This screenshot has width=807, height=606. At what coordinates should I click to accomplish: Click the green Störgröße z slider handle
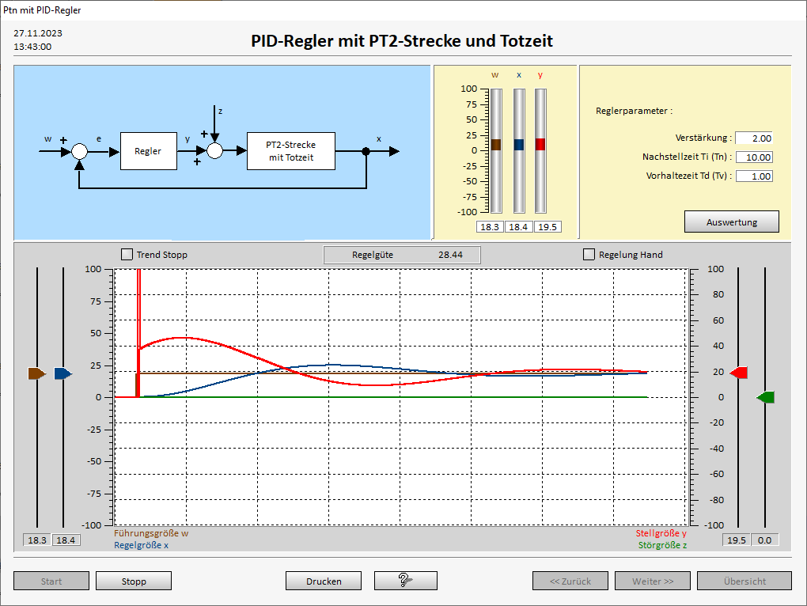(765, 397)
